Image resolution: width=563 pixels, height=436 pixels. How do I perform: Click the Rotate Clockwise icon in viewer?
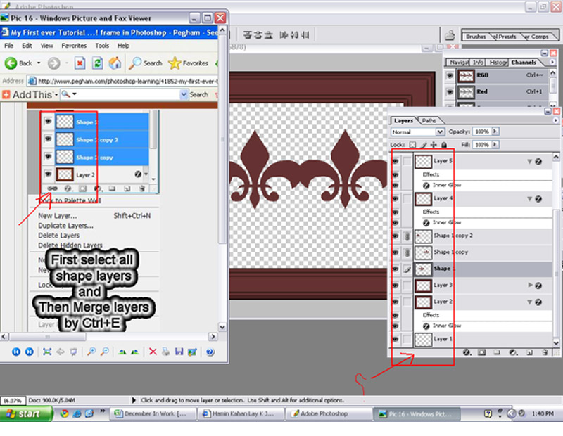click(x=122, y=352)
